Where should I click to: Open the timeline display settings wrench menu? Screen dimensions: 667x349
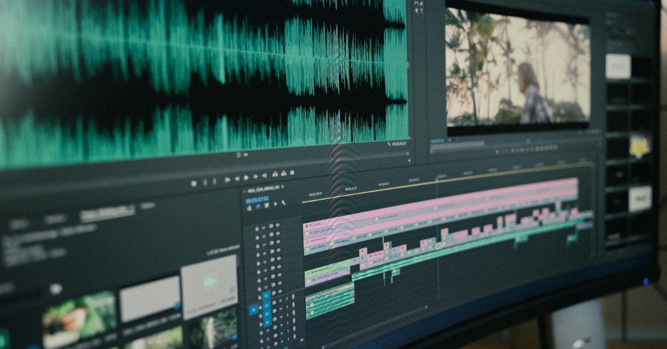coord(283,203)
